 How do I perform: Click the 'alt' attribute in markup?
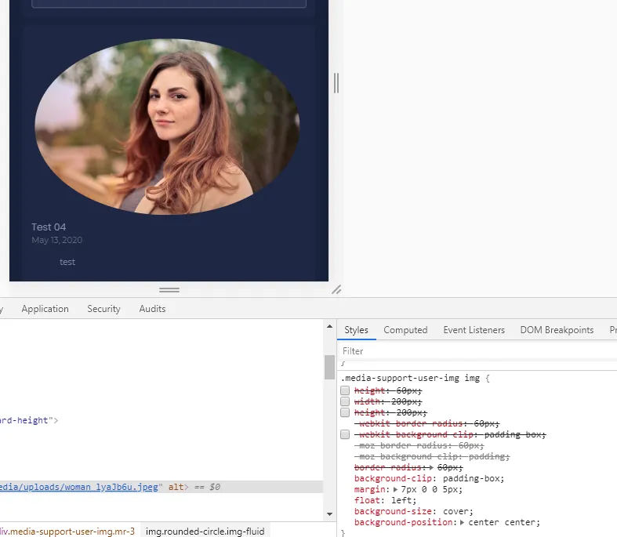pyautogui.click(x=176, y=487)
